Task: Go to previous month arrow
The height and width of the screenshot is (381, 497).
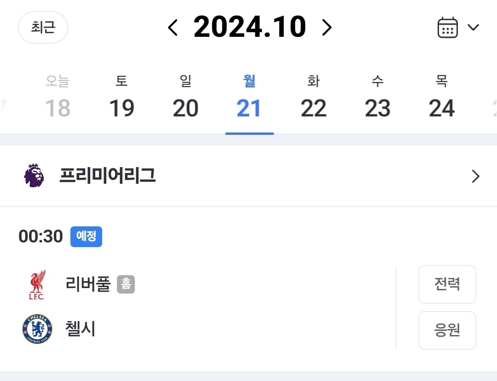Action: coord(173,28)
